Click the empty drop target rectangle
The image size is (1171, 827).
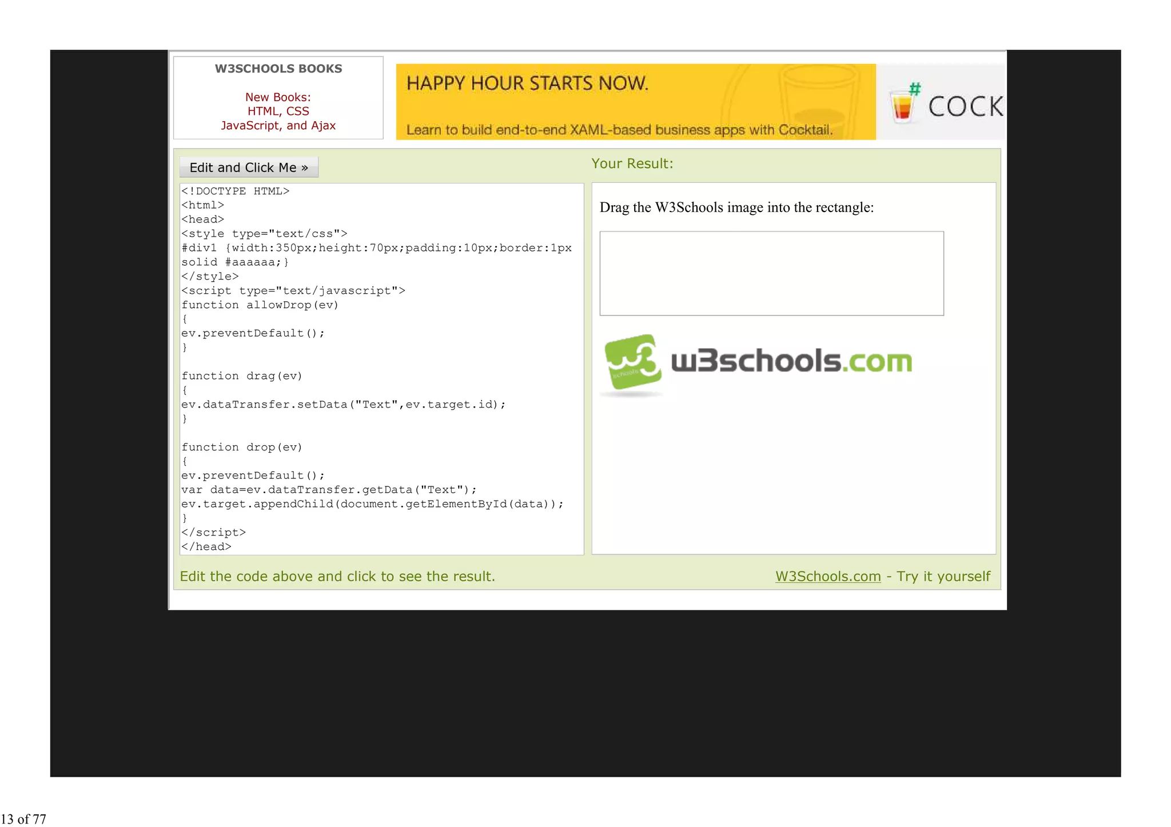click(771, 273)
